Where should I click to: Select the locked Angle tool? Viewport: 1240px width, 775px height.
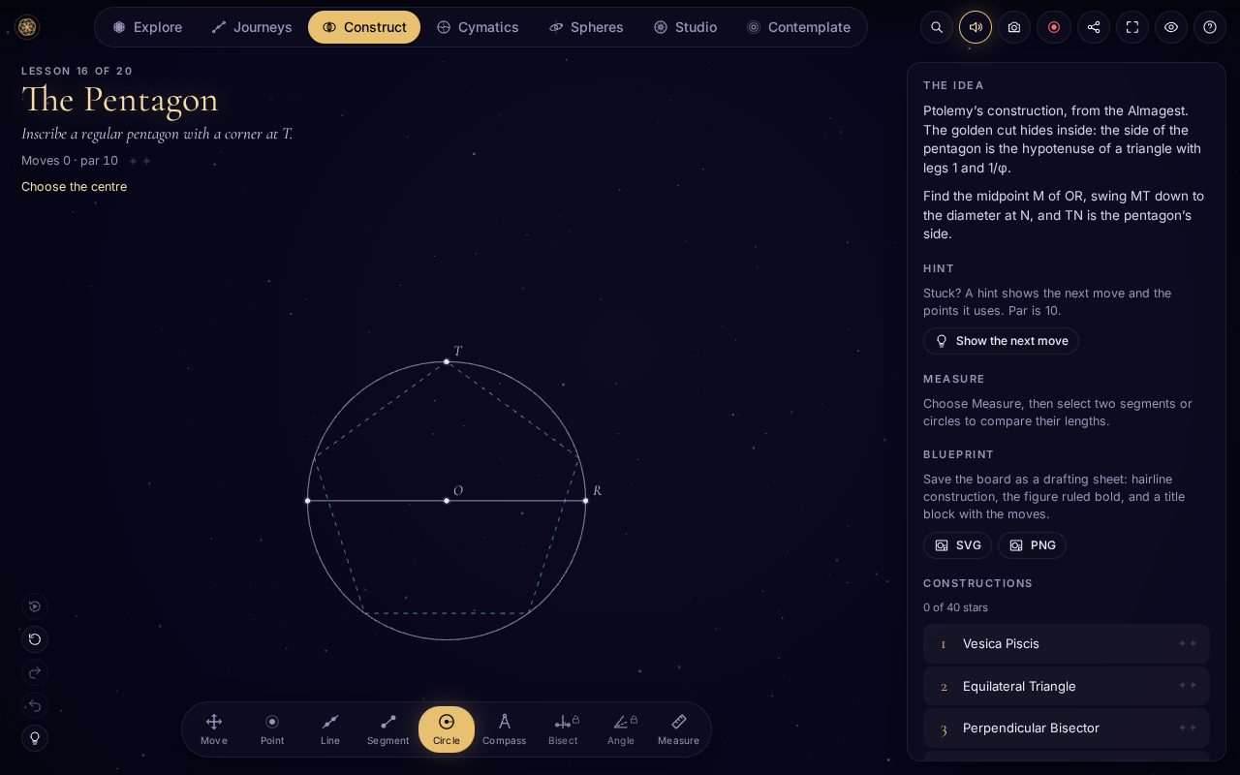click(621, 729)
